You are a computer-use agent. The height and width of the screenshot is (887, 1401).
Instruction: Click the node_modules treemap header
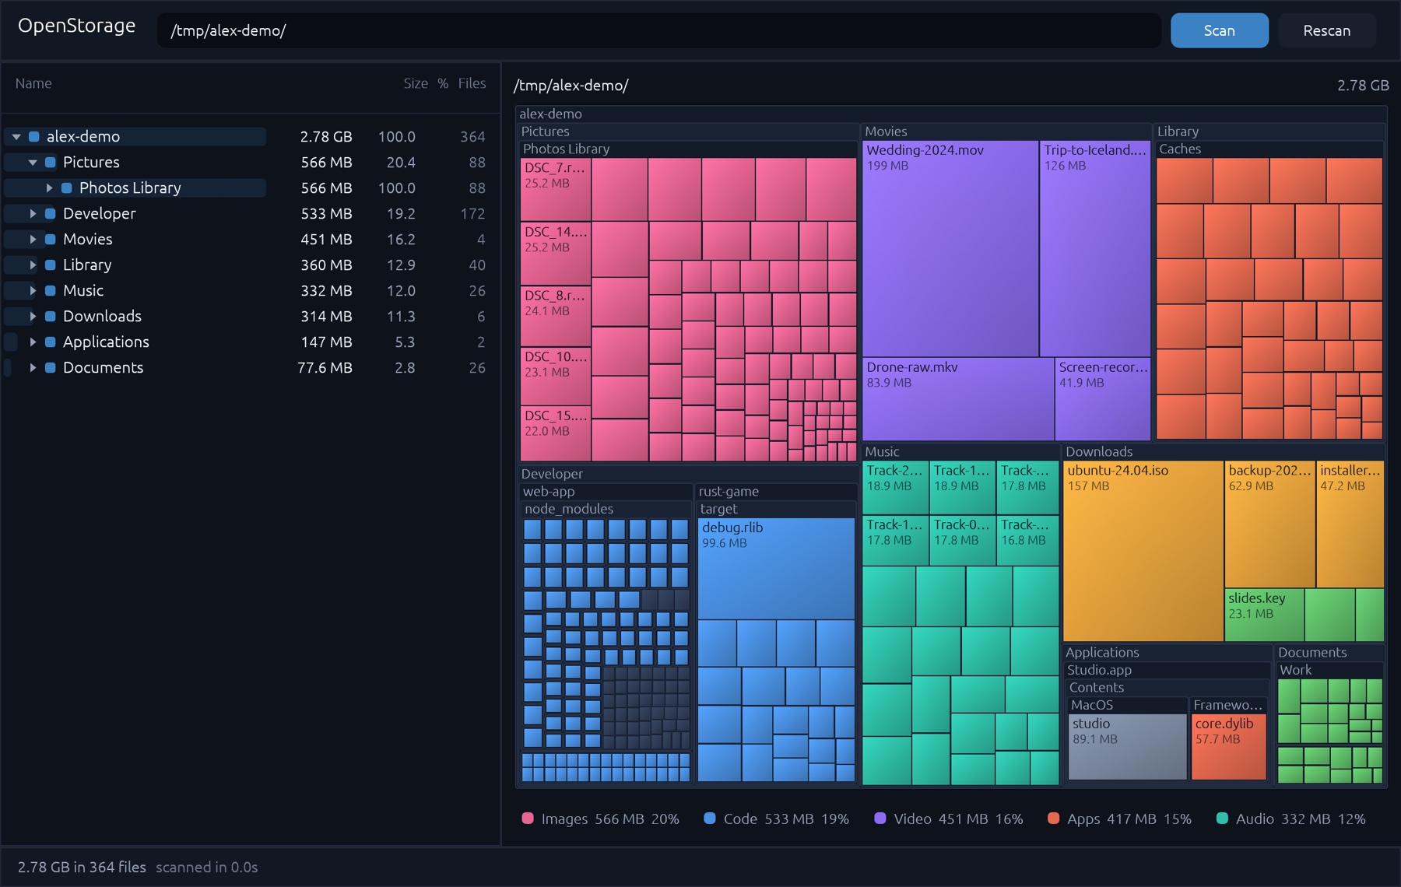[x=606, y=509]
